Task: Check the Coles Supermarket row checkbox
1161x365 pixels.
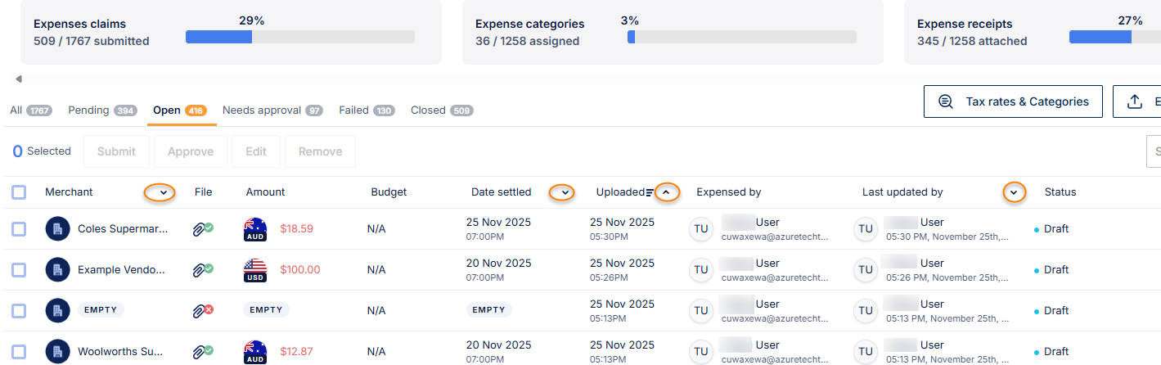Action: pyautogui.click(x=19, y=229)
